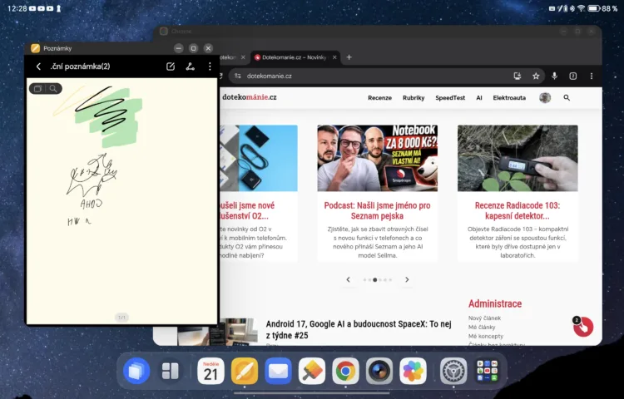
Task: Show the previous carousel slide
Action: (349, 280)
